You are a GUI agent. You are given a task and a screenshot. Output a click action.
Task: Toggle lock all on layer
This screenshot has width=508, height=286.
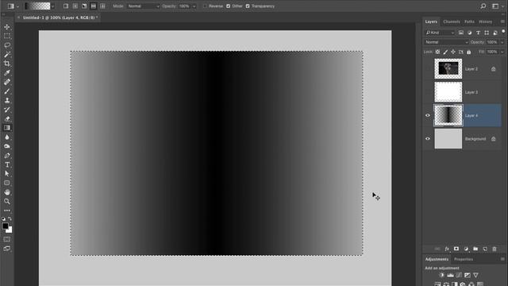[469, 52]
